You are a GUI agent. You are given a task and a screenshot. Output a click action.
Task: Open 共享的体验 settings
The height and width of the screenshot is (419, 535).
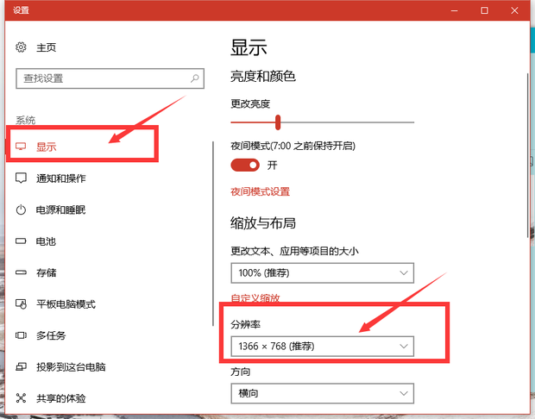tap(61, 398)
